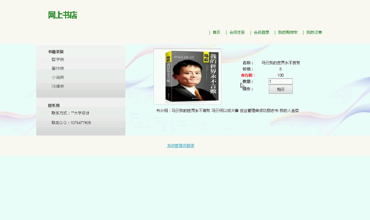The width and height of the screenshot is (370, 220).
Task: Open 系统管理员登录 admin login link
Action: tap(181, 146)
